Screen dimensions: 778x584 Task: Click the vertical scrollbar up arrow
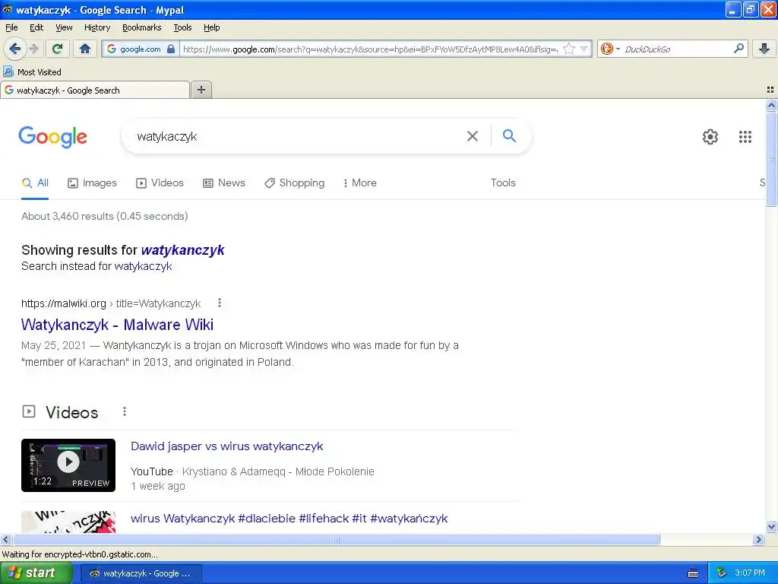tap(771, 105)
